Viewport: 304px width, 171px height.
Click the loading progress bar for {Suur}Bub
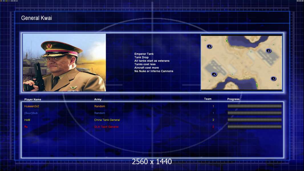pos(254,113)
